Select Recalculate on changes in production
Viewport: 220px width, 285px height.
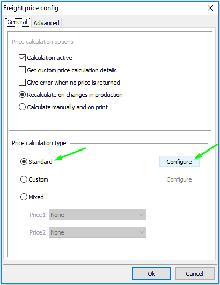[22, 95]
